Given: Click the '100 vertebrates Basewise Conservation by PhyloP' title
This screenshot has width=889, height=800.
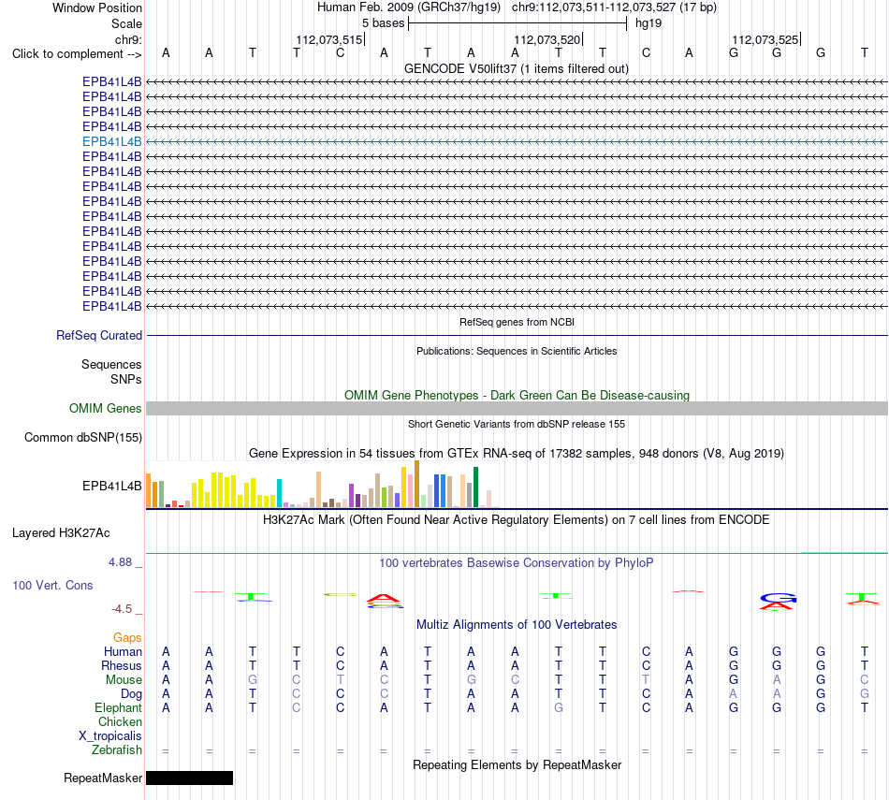Looking at the screenshot, I should [x=517, y=563].
